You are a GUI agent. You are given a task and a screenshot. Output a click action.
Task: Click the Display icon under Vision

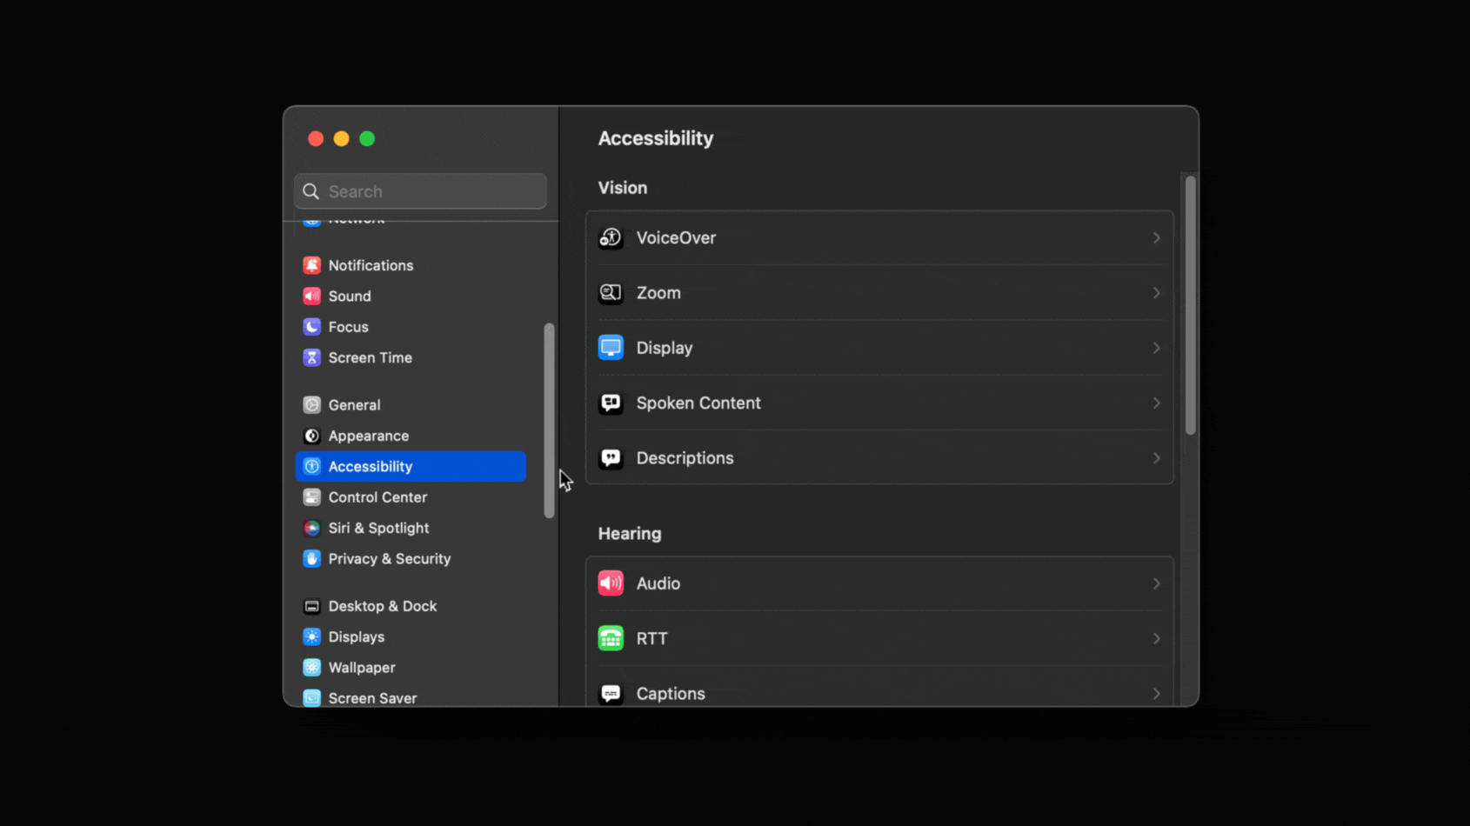coord(611,347)
